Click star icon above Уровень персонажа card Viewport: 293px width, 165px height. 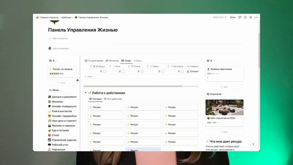pos(212,60)
